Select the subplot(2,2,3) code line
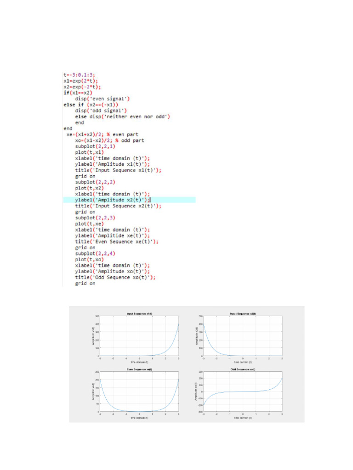 click(x=95, y=218)
